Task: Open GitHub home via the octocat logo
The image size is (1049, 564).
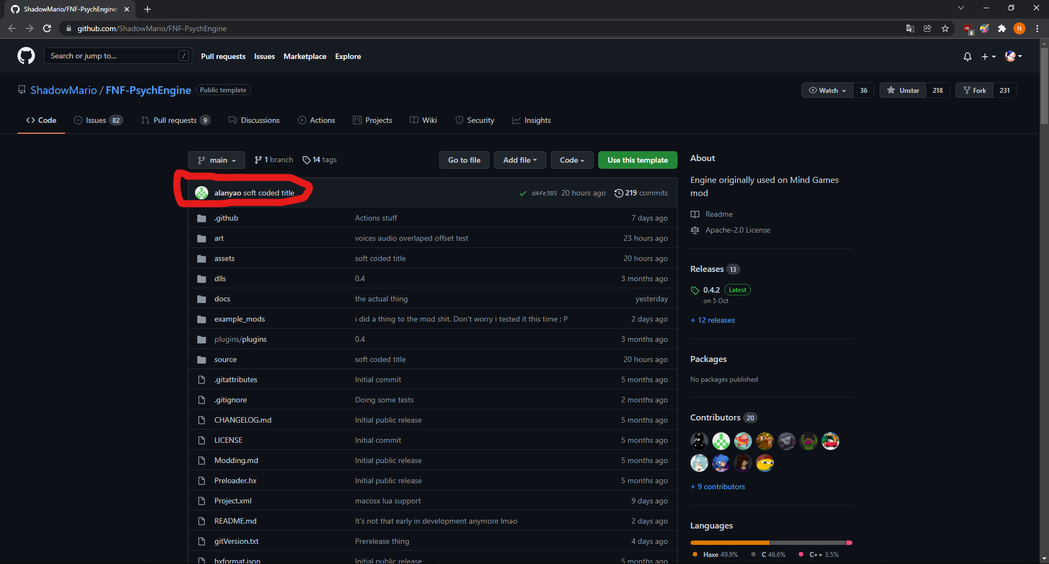Action: tap(26, 55)
